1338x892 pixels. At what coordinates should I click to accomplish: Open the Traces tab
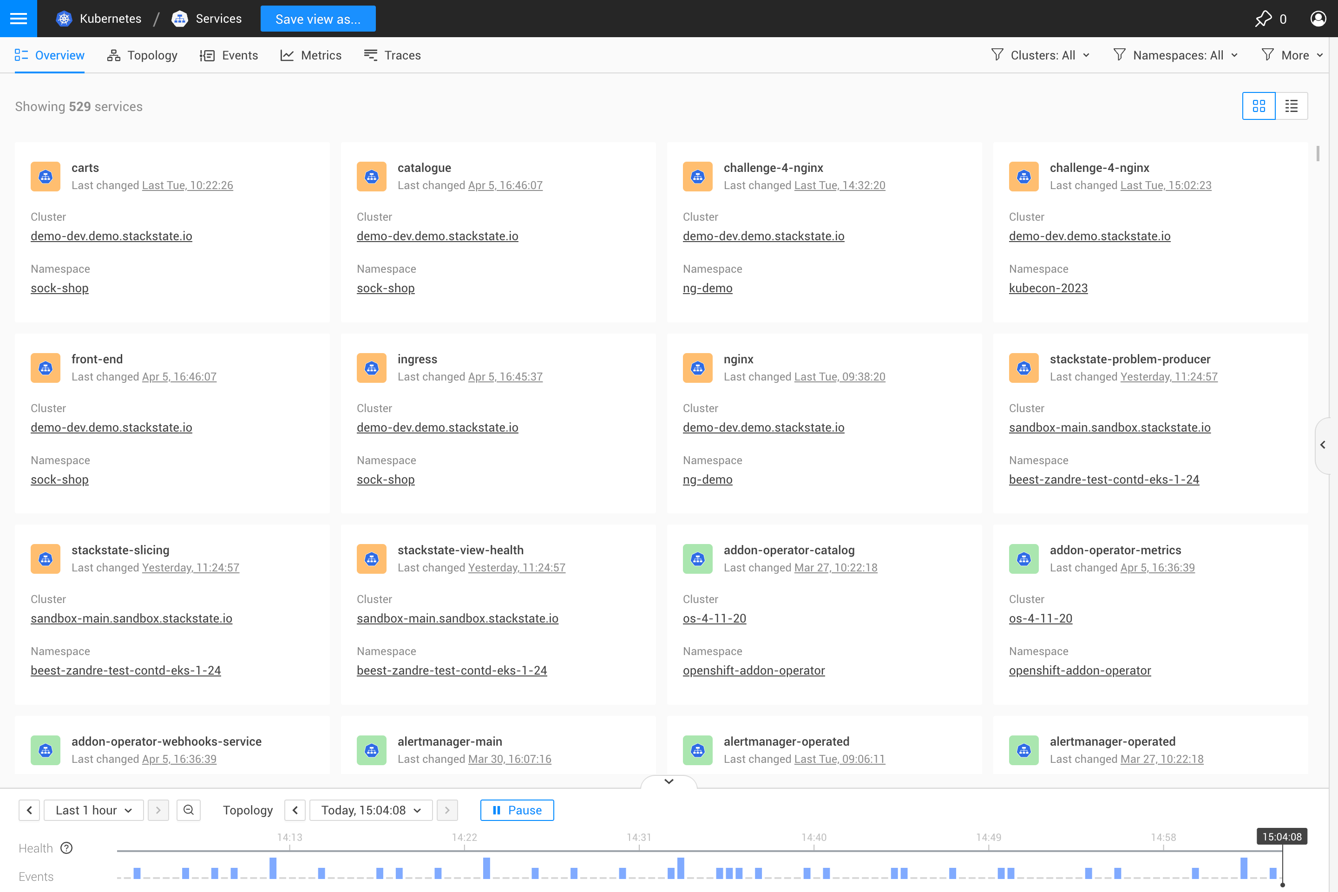[392, 55]
